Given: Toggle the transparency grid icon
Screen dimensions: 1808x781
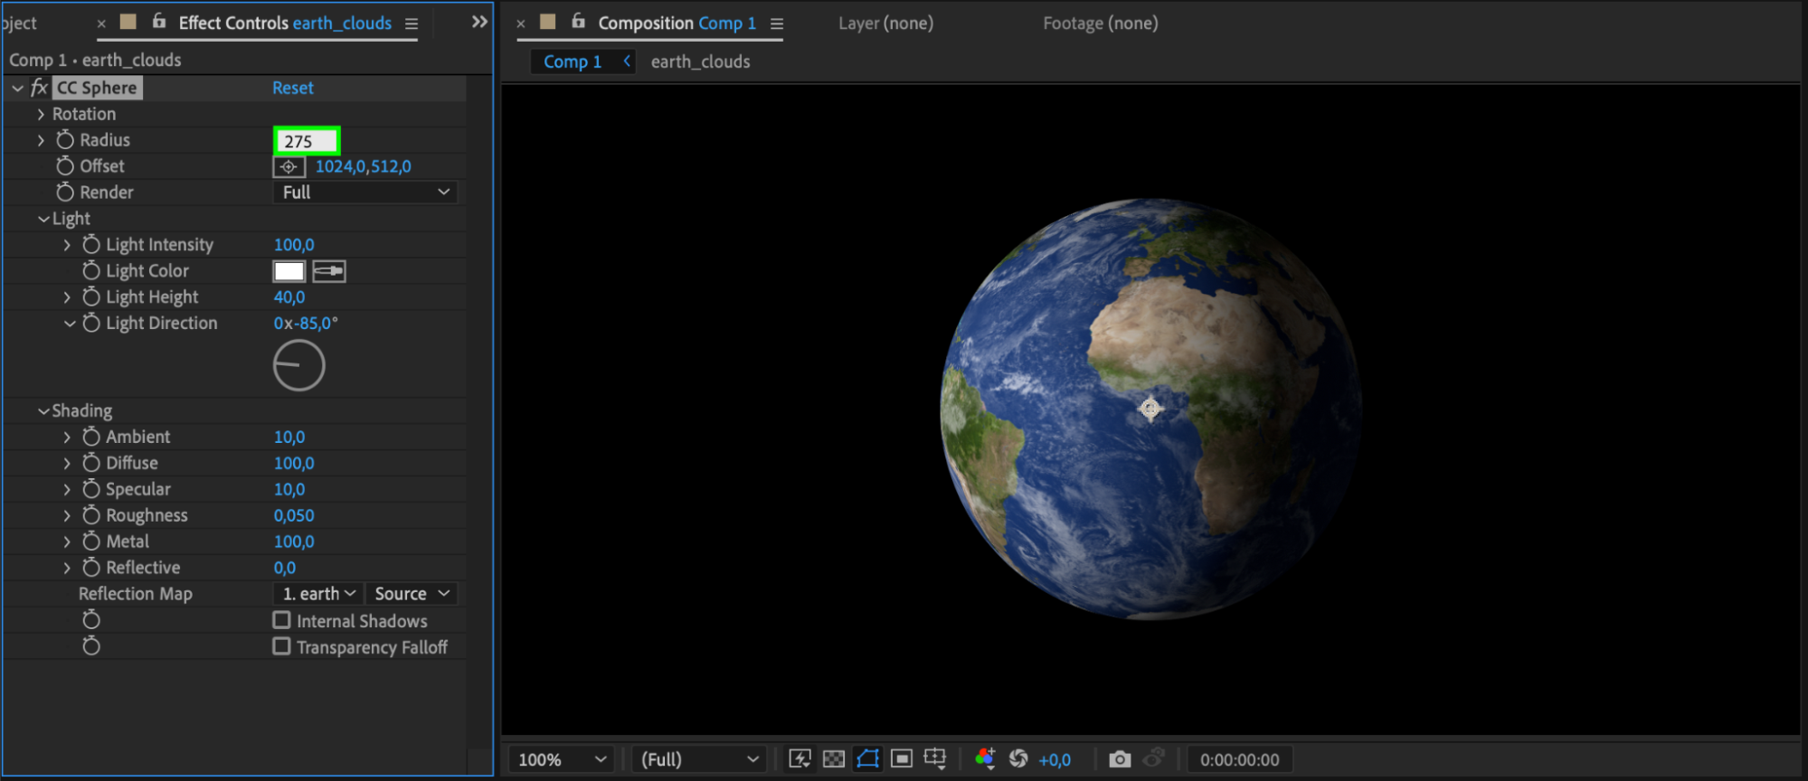Looking at the screenshot, I should click(834, 759).
